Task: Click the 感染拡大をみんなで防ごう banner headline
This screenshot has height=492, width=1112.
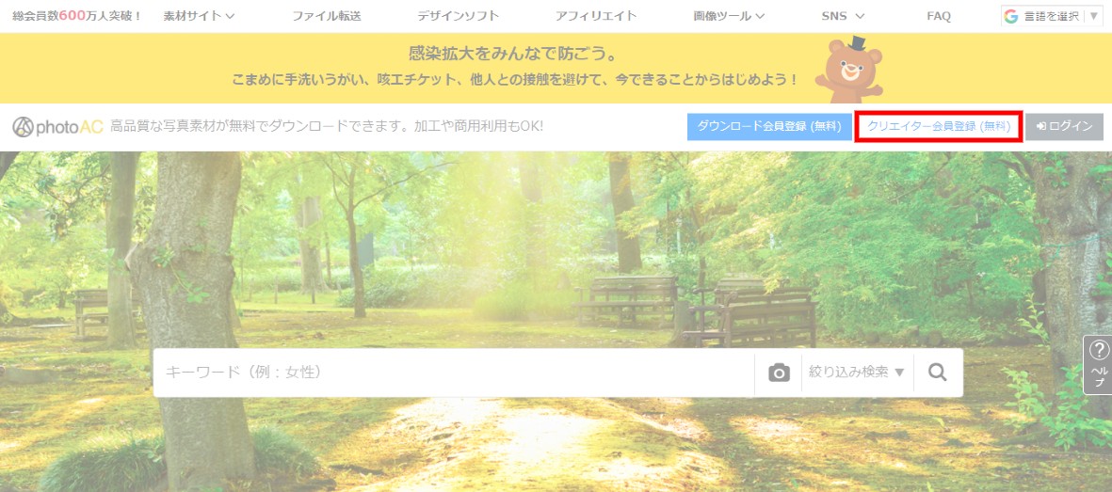Action: point(513,54)
